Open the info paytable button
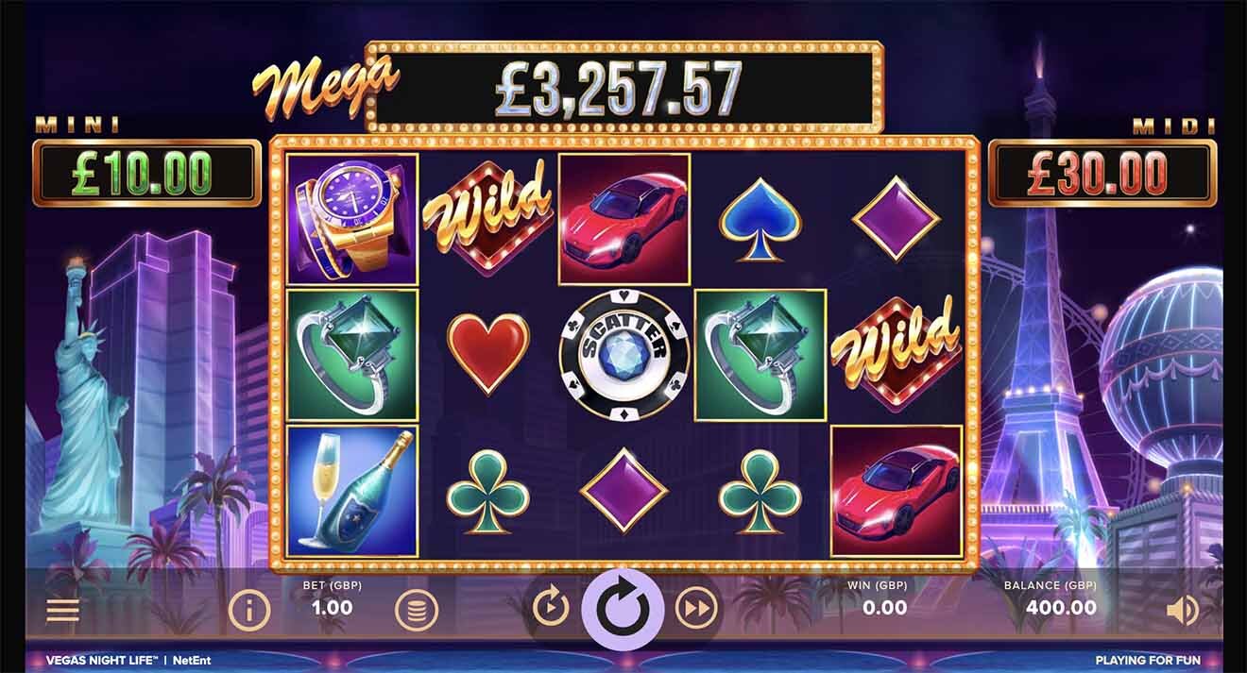 point(249,611)
